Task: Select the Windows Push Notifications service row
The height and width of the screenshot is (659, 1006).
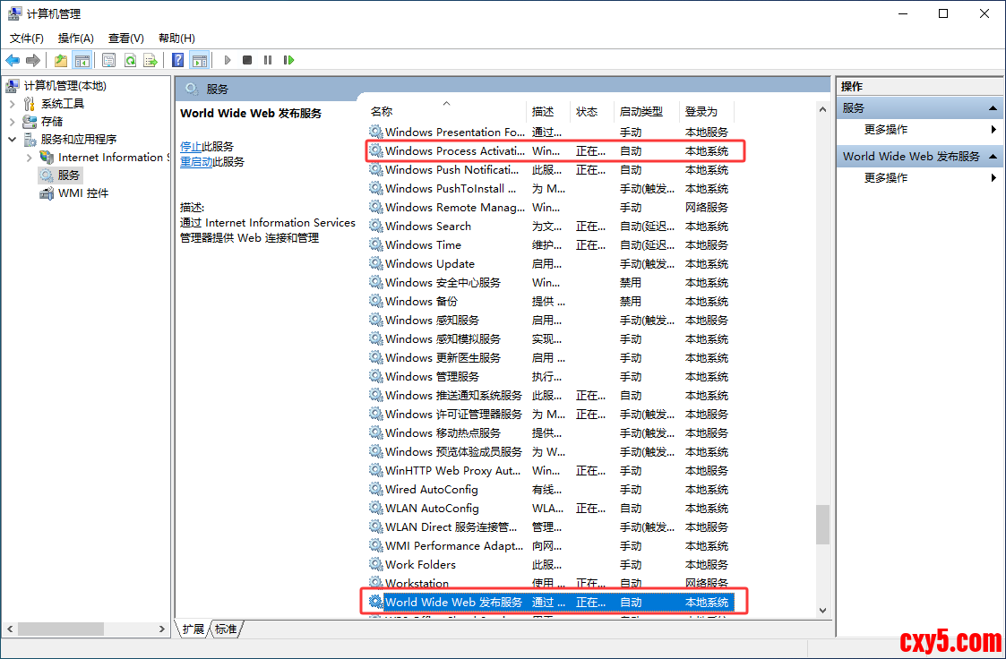Action: tap(550, 170)
